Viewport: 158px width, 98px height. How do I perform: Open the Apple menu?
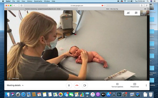[3, 1]
